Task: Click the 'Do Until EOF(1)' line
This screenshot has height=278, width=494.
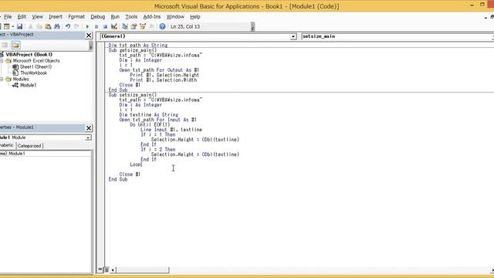Action: pos(150,125)
